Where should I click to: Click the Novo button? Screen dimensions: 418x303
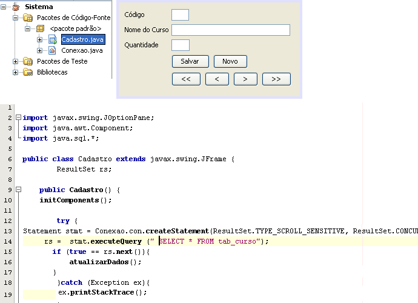[230, 61]
